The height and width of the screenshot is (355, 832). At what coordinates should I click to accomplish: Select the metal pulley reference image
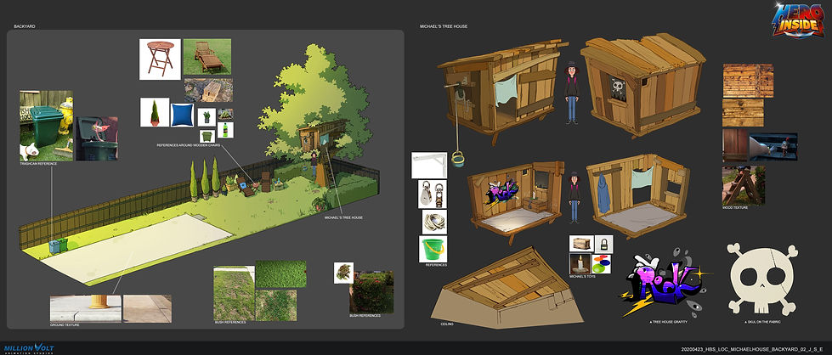click(432, 194)
